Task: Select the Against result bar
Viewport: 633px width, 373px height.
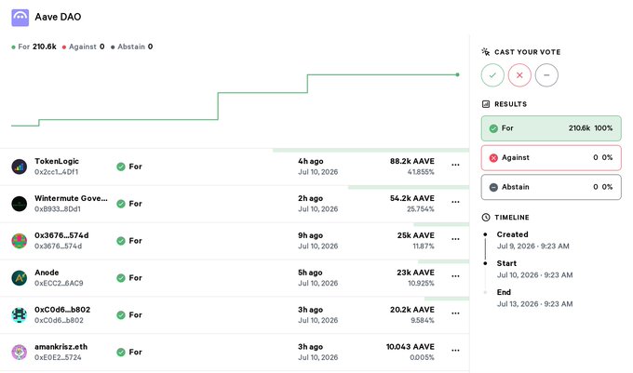Action: (551, 158)
